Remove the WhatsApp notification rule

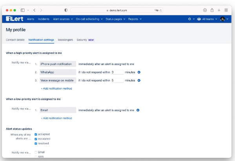139,72
